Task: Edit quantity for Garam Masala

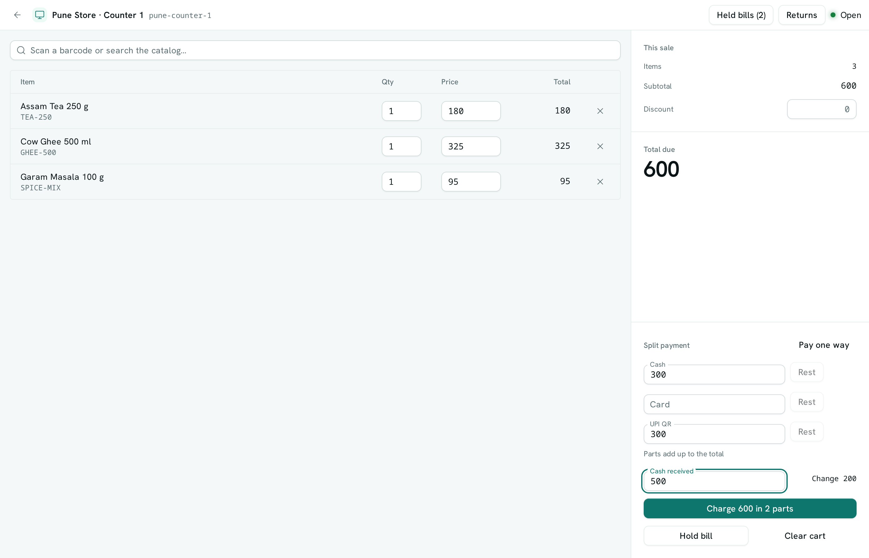Action: 401,182
